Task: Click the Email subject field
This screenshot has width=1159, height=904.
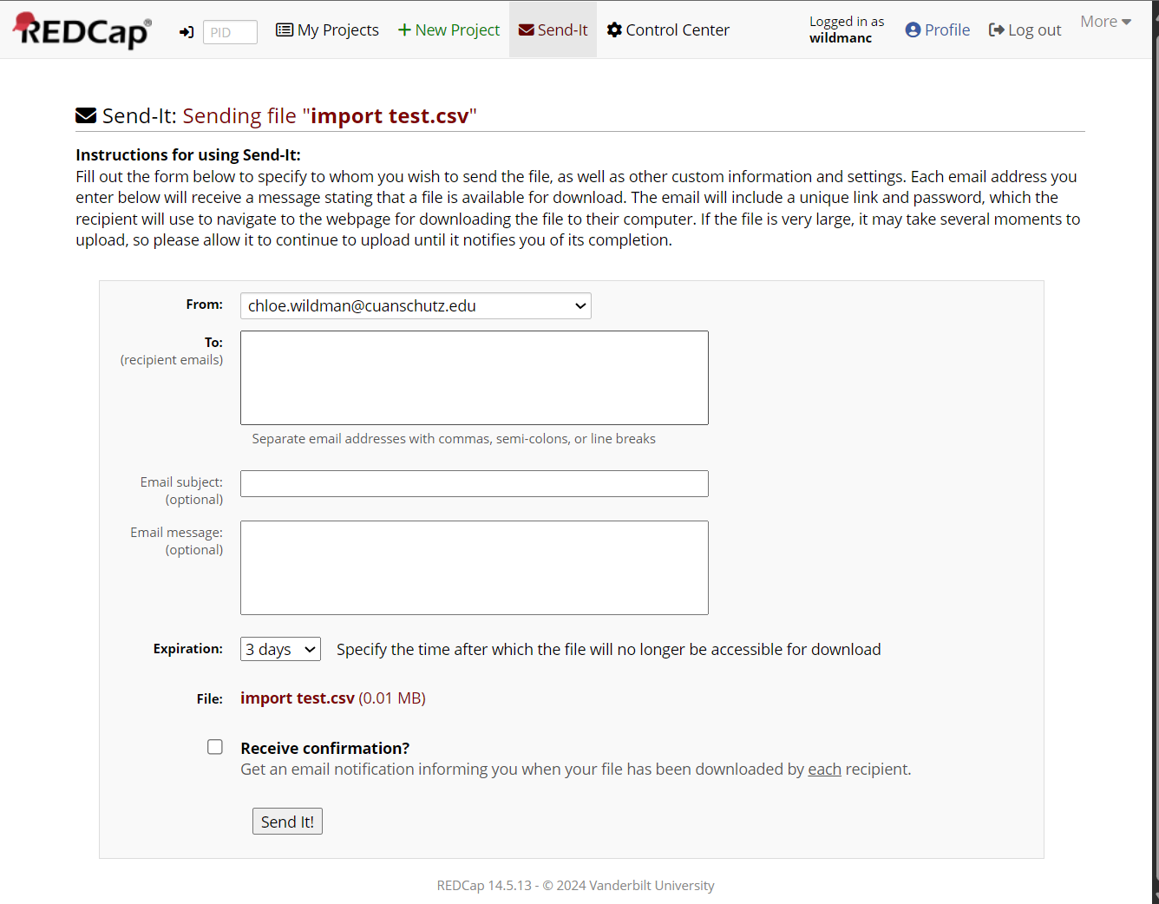Action: coord(474,483)
